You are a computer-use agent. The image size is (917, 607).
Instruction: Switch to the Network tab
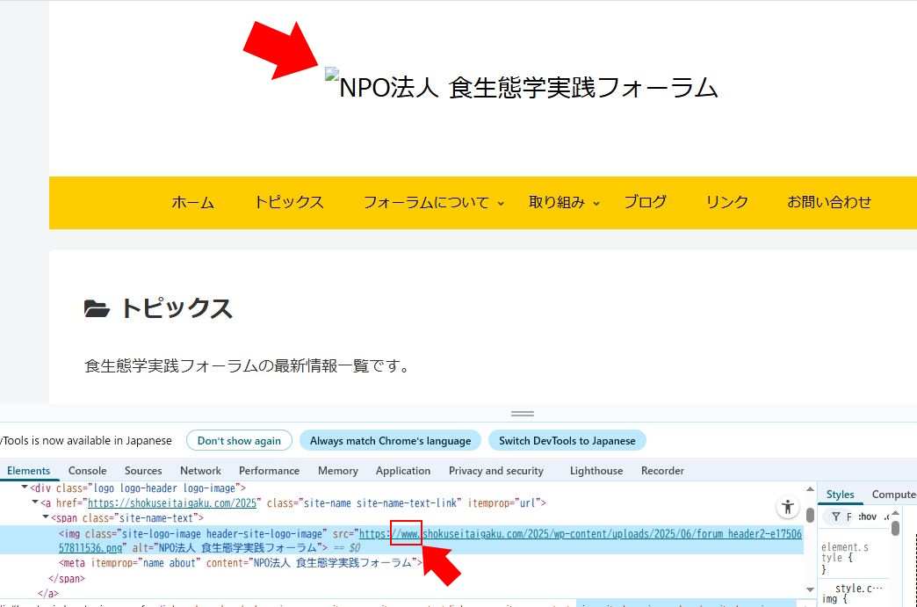pyautogui.click(x=200, y=471)
